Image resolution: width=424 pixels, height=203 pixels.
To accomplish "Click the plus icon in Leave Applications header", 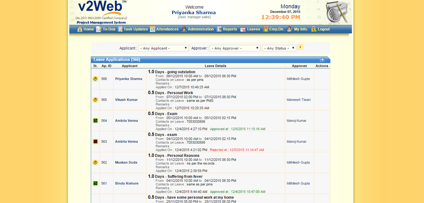I will 323,60.
